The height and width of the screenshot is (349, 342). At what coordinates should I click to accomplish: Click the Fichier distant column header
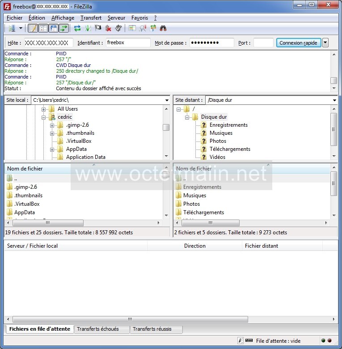282,246
